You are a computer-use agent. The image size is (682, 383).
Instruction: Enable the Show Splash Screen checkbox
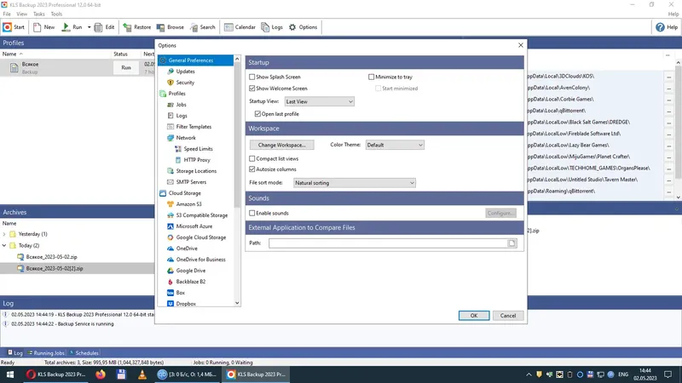[x=251, y=77]
